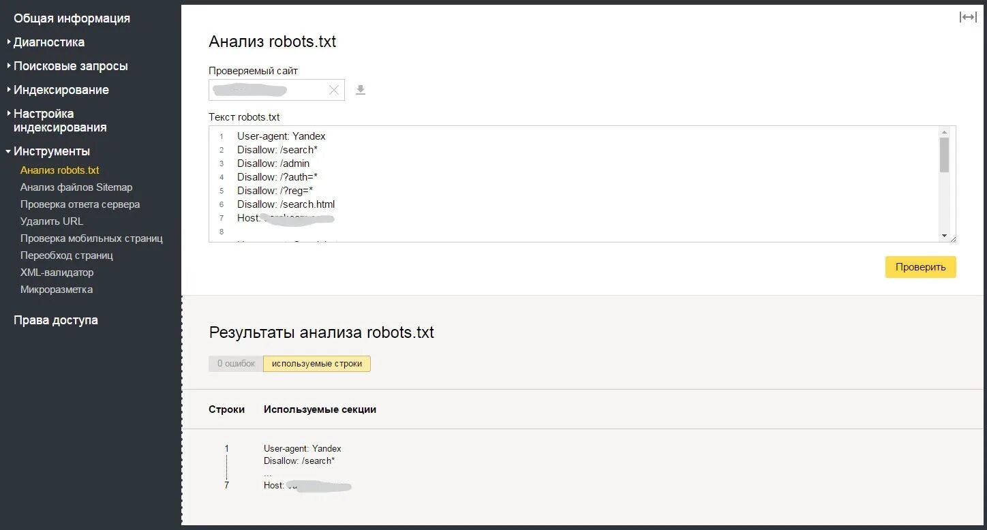Open Общая информация page
987x530 pixels.
(x=72, y=18)
